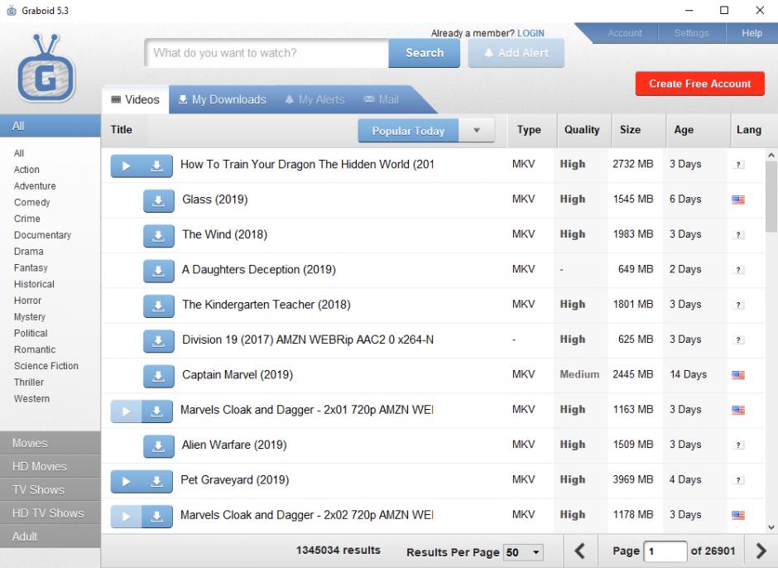Click the Popular Today sort button
This screenshot has width=778, height=568.
pos(408,131)
